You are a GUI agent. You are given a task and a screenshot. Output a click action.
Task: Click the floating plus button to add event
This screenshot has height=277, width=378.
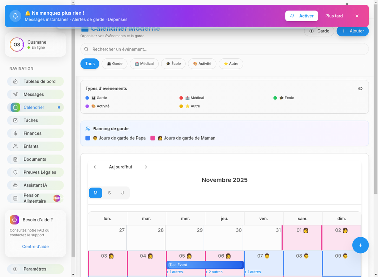coord(360,245)
